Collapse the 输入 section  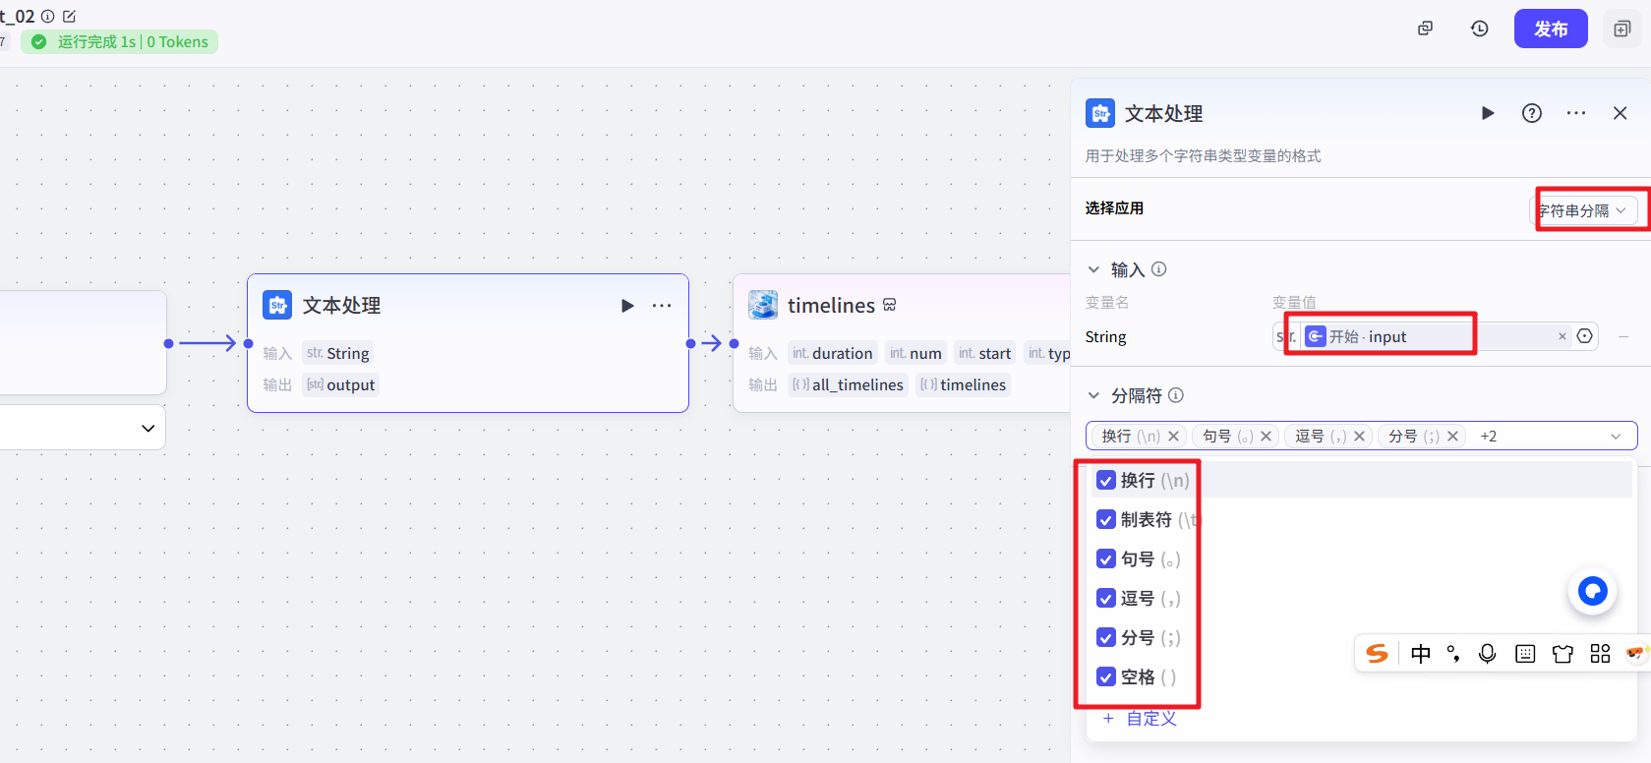pos(1093,269)
